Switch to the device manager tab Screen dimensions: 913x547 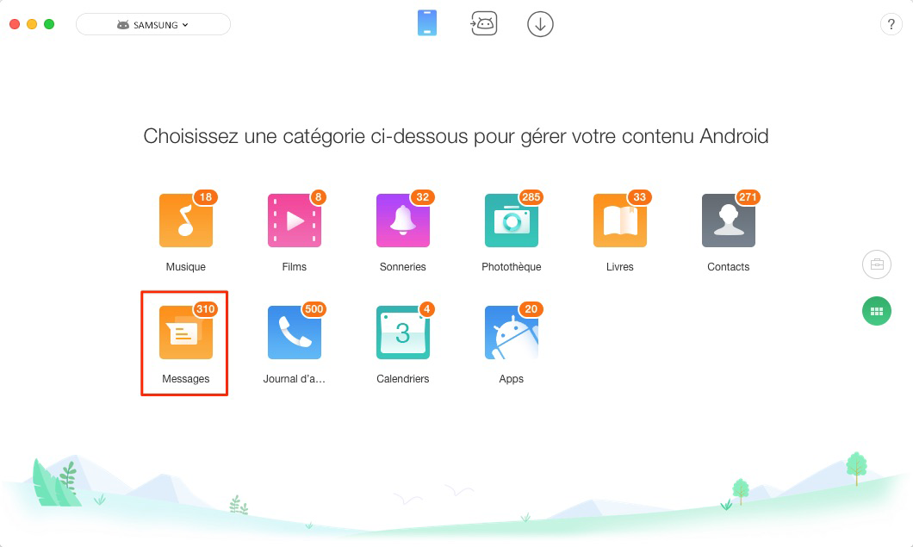(428, 24)
